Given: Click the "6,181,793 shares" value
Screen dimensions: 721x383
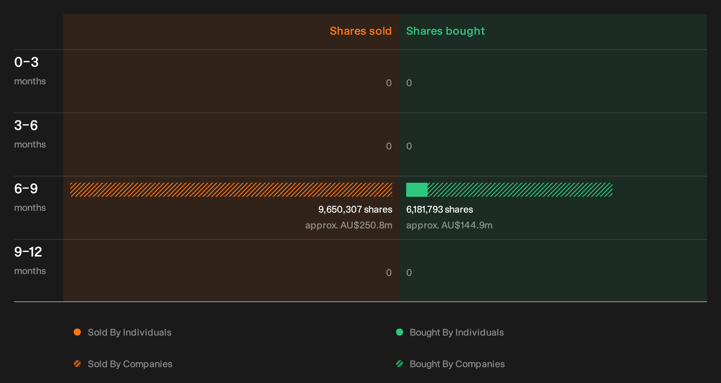Looking at the screenshot, I should (440, 210).
